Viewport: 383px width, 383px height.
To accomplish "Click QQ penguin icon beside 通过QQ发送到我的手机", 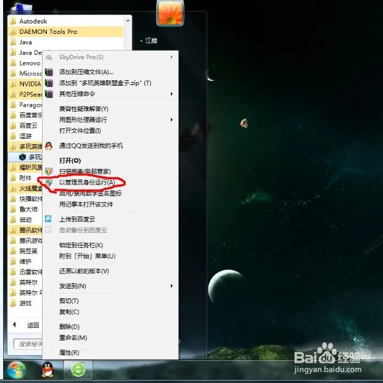I will coord(49,146).
